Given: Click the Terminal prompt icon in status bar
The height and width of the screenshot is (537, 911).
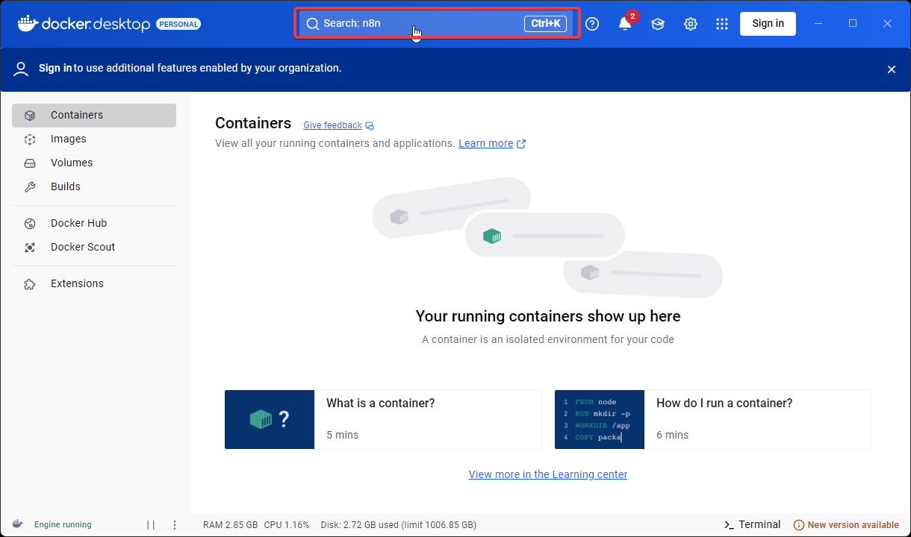Looking at the screenshot, I should (x=729, y=525).
